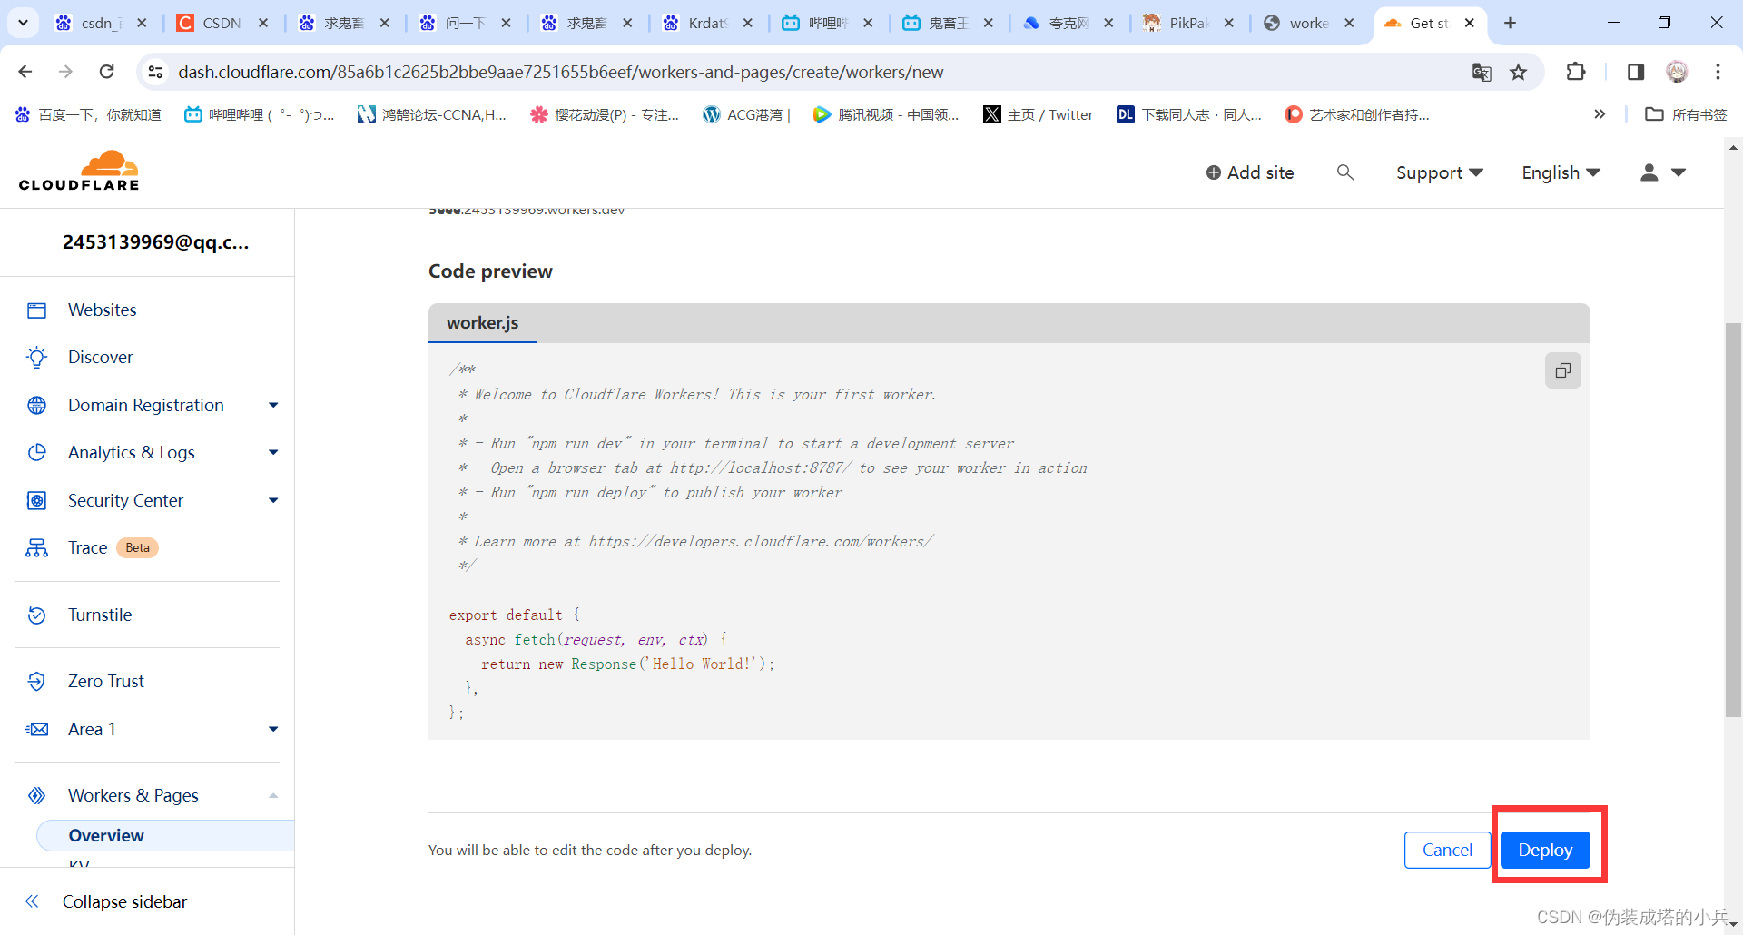Image resolution: width=1743 pixels, height=935 pixels.
Task: Open the 百度一下 bookmark
Action: point(88,114)
